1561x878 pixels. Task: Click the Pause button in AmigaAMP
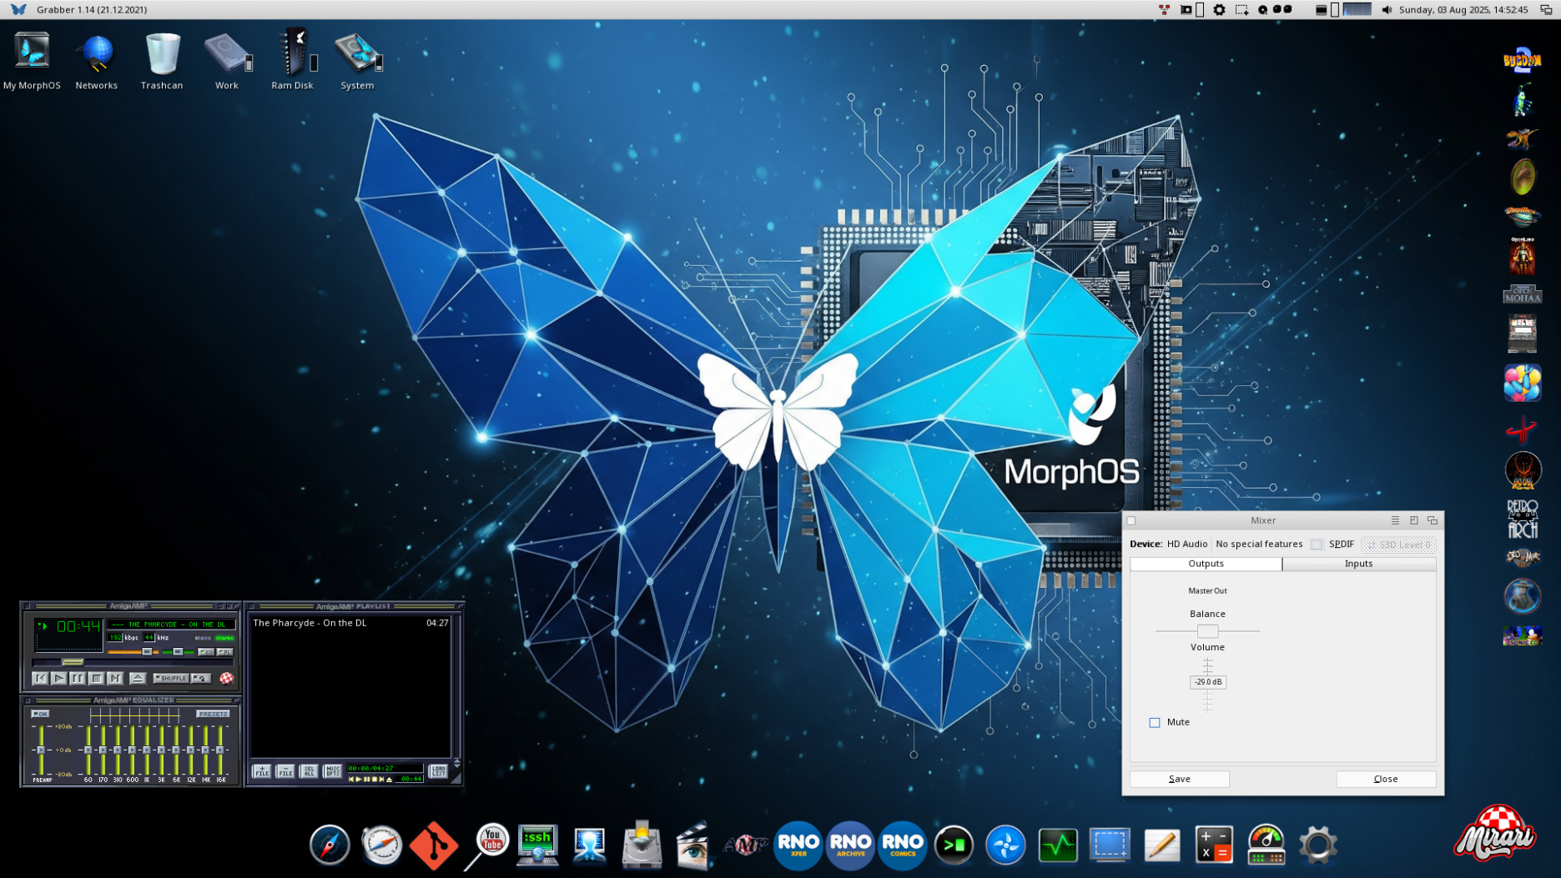78,679
